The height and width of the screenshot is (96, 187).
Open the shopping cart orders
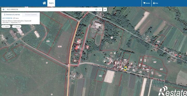[x=147, y=3]
